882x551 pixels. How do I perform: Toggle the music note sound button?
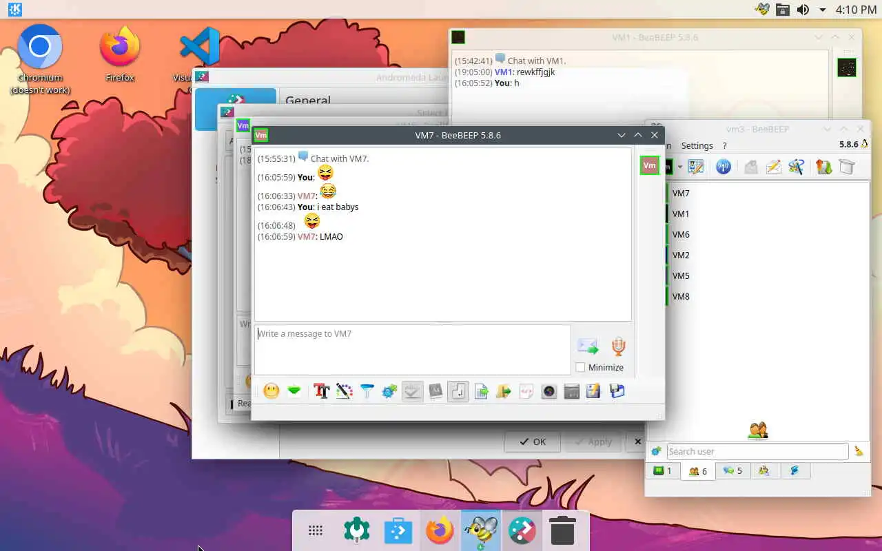coord(458,391)
